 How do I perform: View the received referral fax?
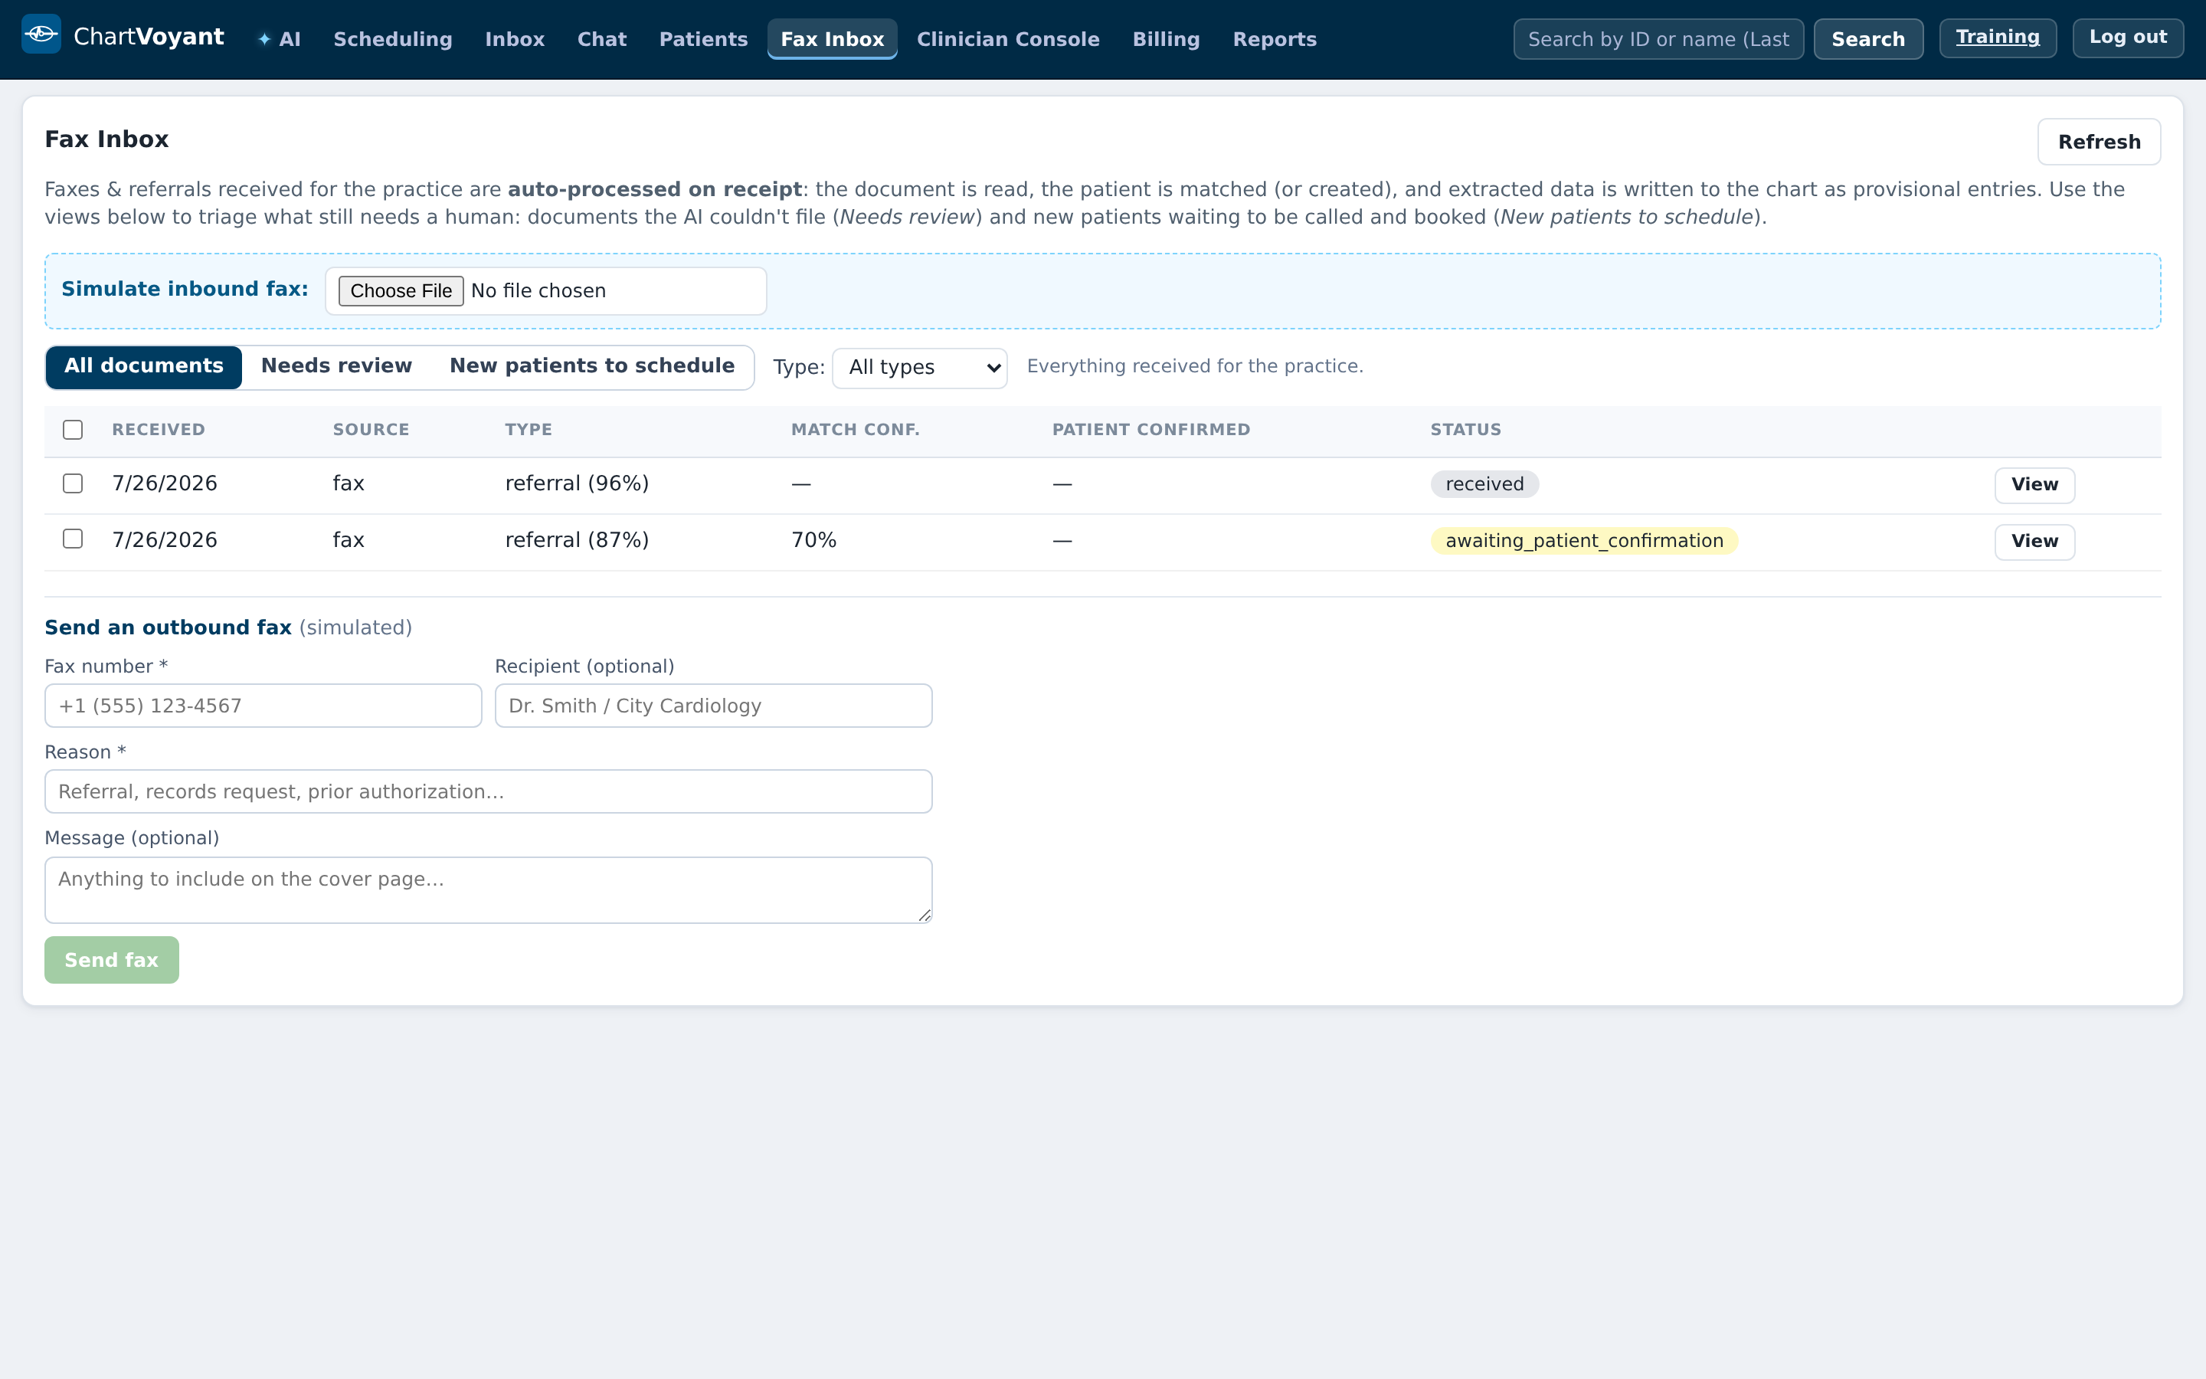pyautogui.click(x=2034, y=485)
